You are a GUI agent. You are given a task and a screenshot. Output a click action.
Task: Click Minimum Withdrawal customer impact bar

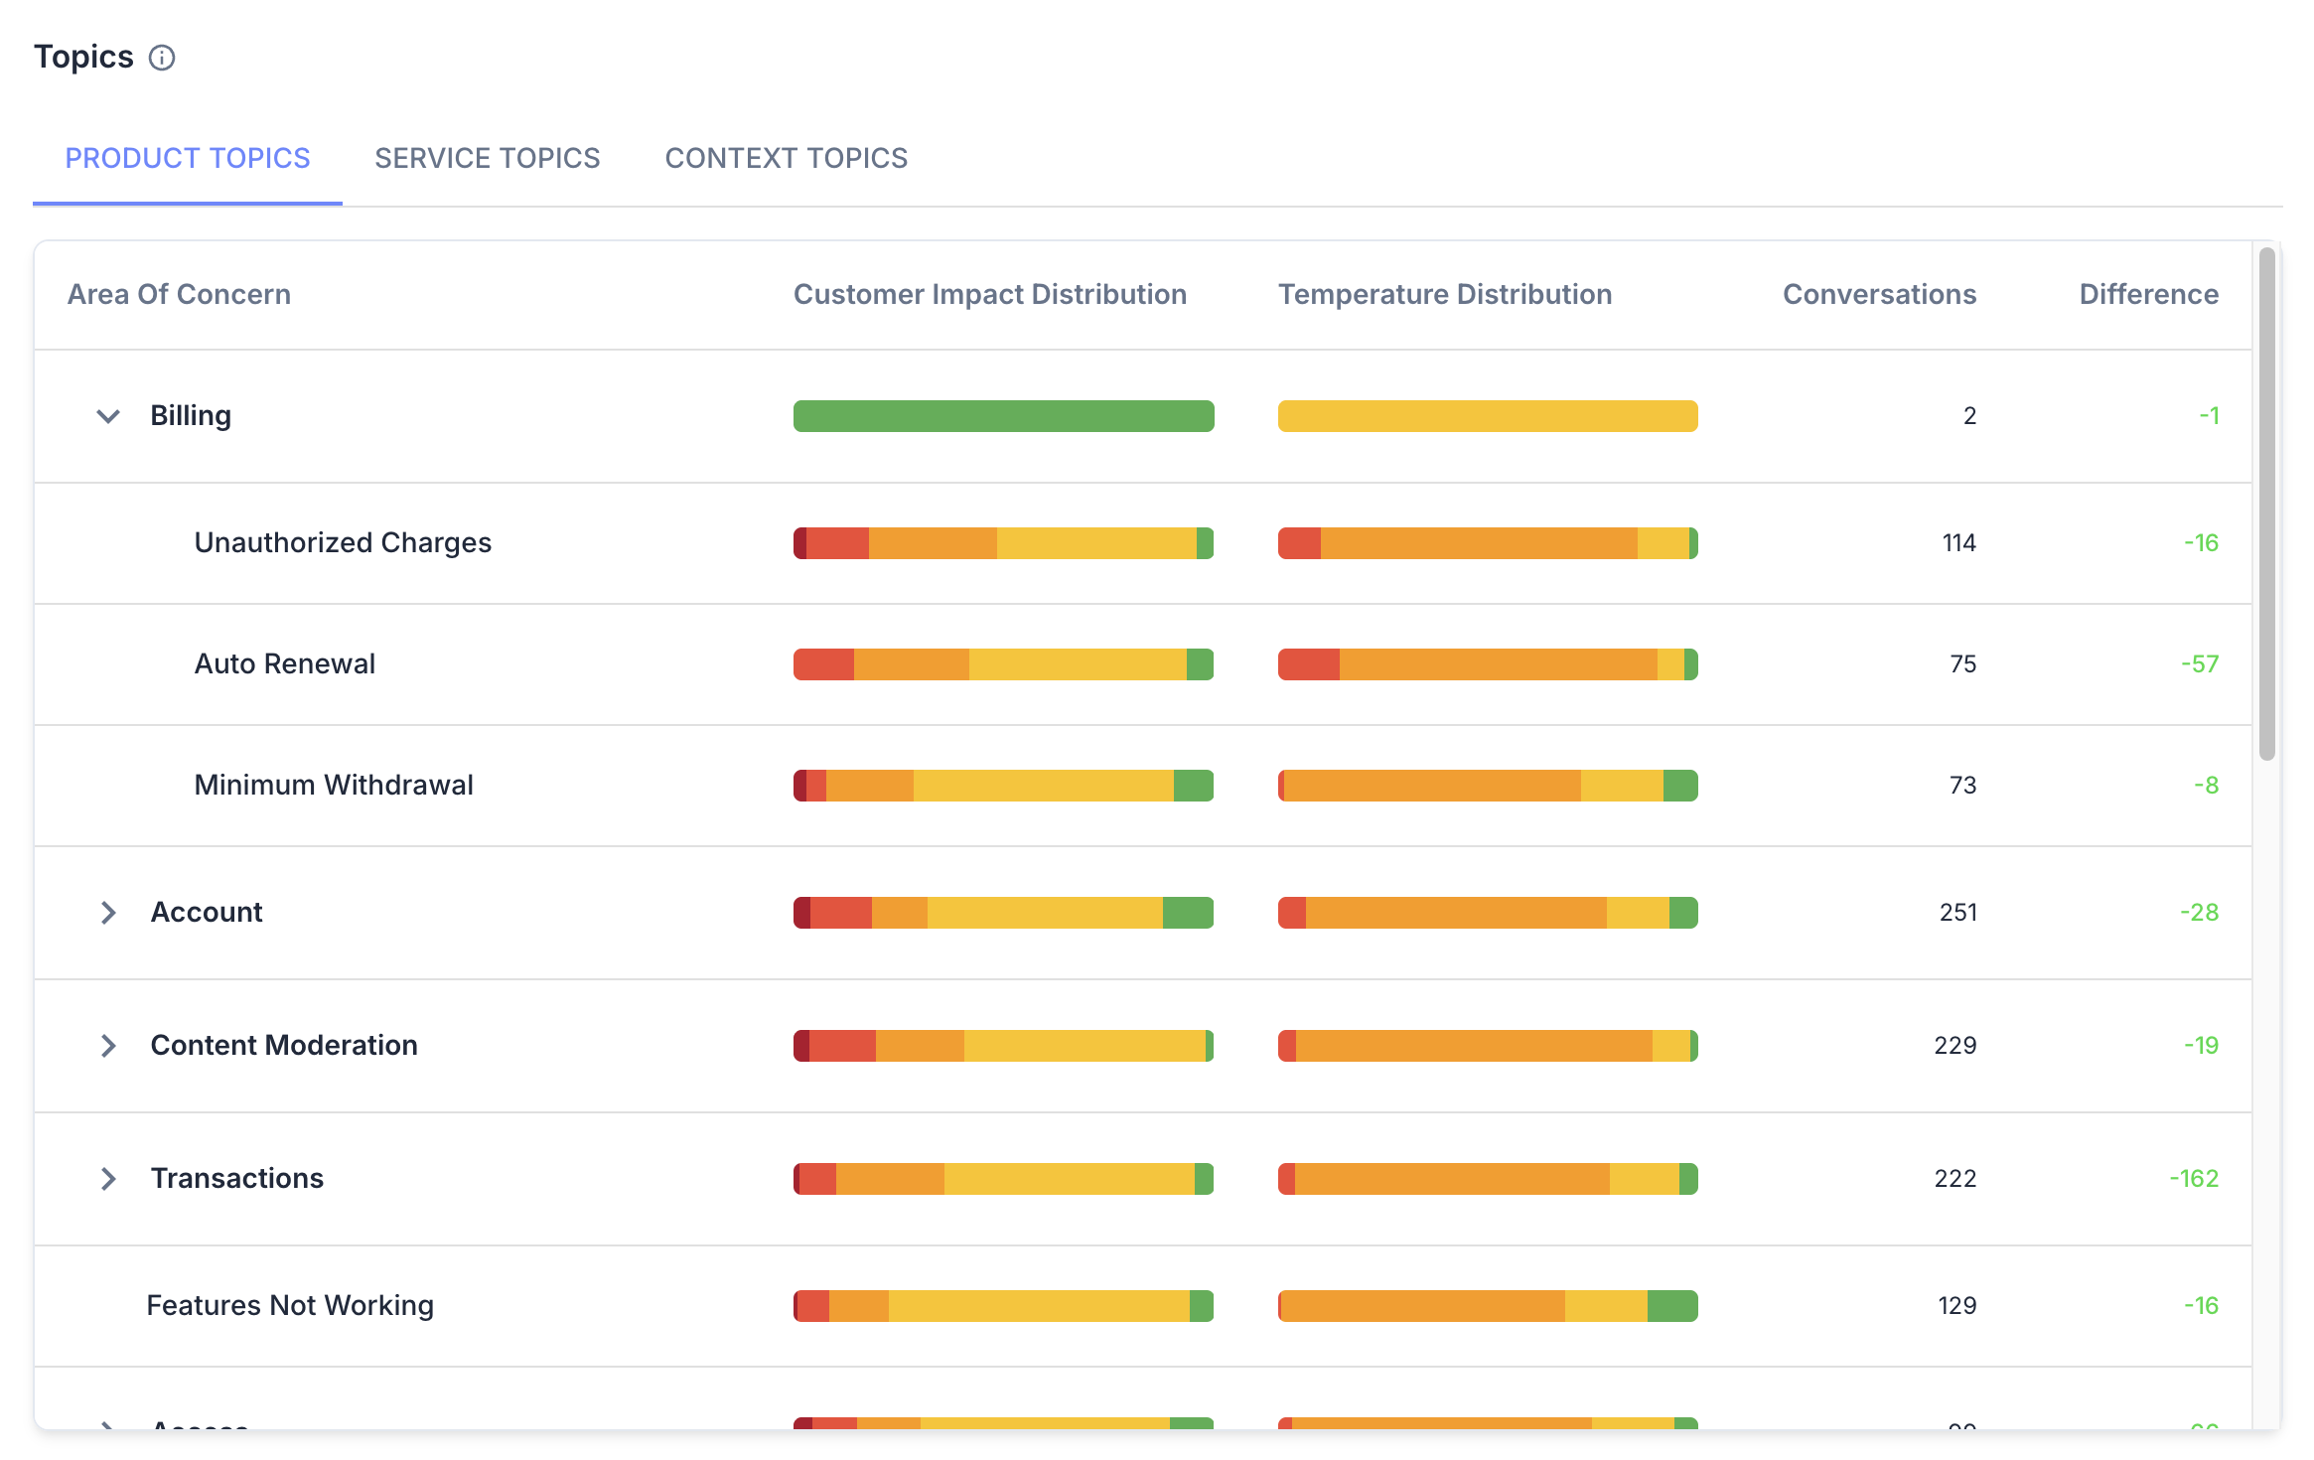(1003, 786)
